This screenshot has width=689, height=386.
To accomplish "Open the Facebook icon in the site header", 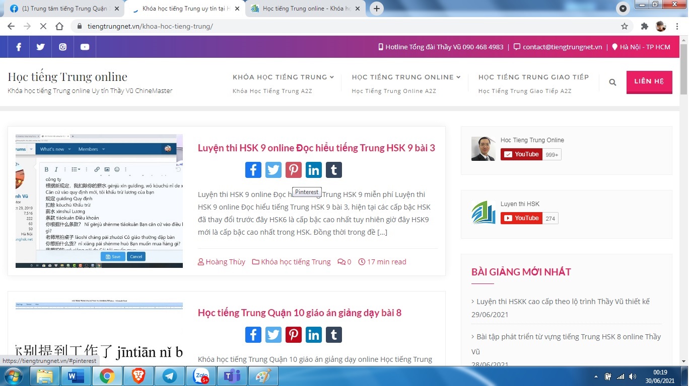I will click(19, 47).
